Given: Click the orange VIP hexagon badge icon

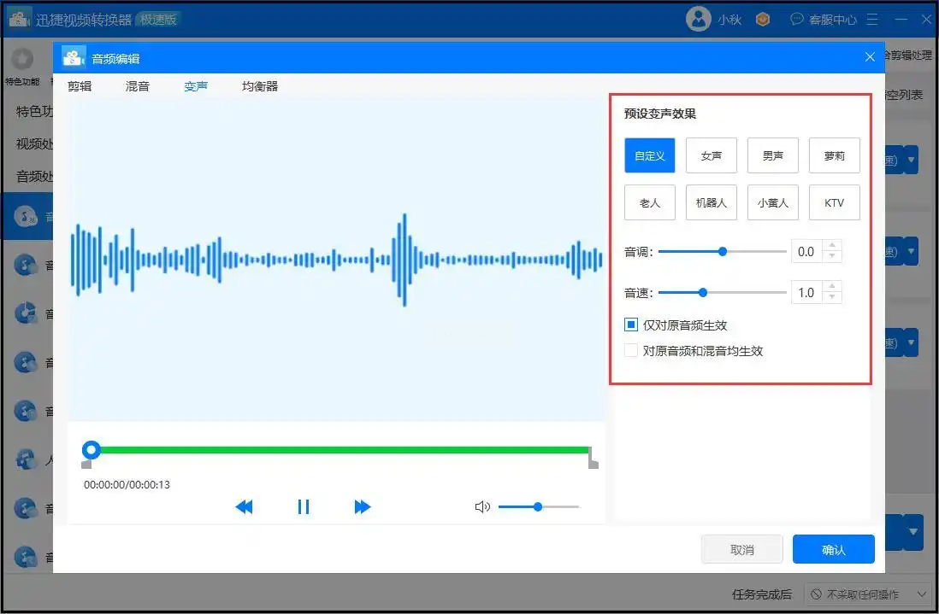Looking at the screenshot, I should click(763, 19).
